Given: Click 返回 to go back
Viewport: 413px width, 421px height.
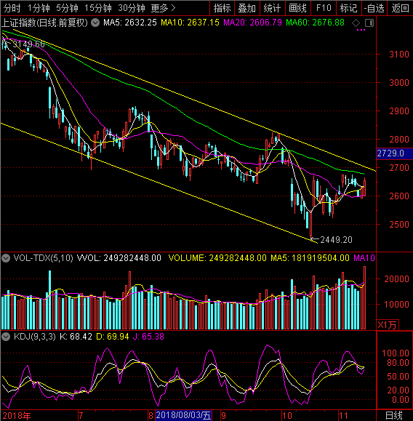Looking at the screenshot, I should (x=400, y=8).
